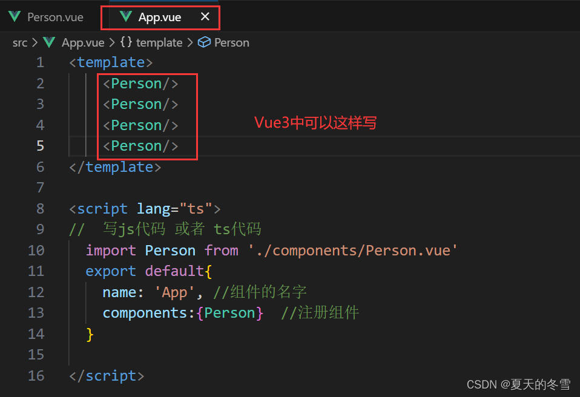The width and height of the screenshot is (580, 397).
Task: Click the Vue icon on the Person.vue label
Action: (14, 16)
